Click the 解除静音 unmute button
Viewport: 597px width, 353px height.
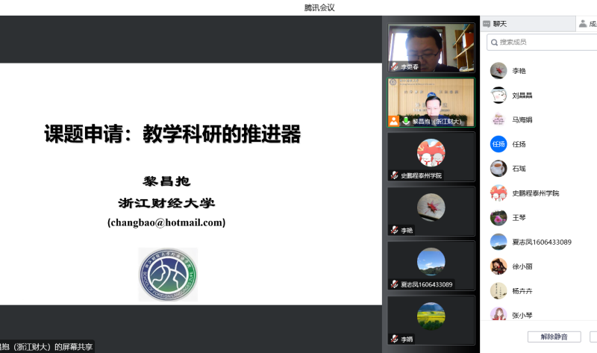pos(554,337)
